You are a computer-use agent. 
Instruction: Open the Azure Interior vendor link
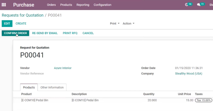[63, 68]
